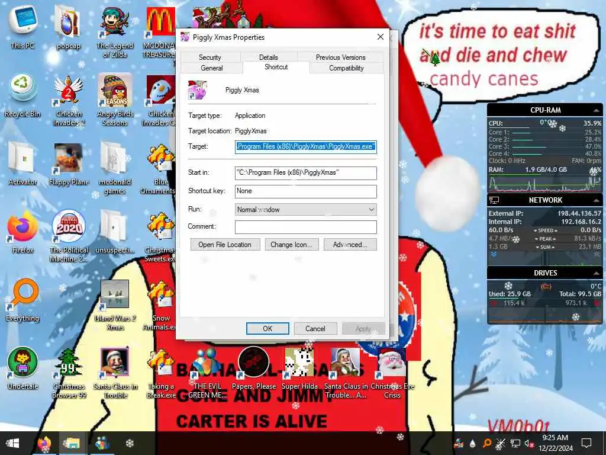Collapse the CPU-RAM gadget section
The image size is (606, 455).
(x=597, y=111)
